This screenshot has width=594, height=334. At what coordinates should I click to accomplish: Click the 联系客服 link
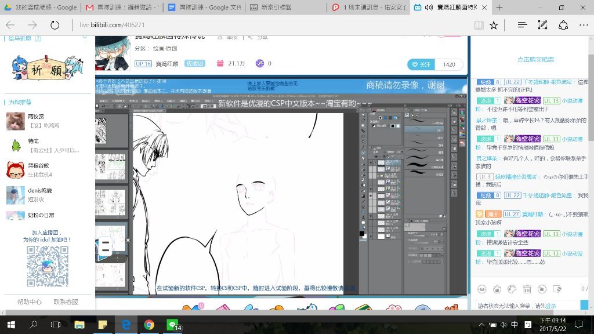pyautogui.click(x=66, y=302)
